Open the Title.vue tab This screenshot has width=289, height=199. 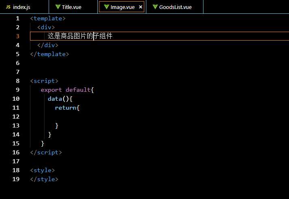pos(73,7)
